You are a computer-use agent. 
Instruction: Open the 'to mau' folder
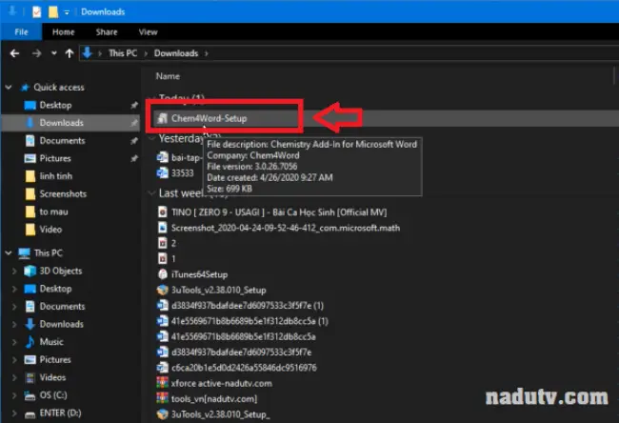click(x=53, y=211)
